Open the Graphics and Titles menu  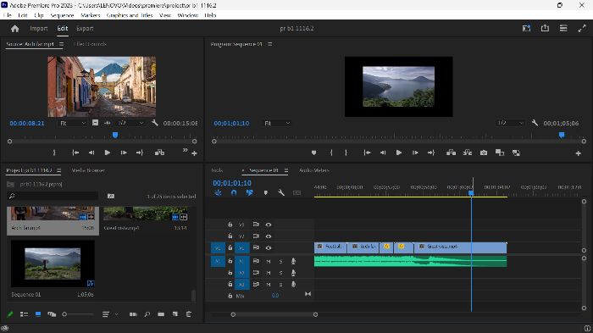pyautogui.click(x=130, y=15)
